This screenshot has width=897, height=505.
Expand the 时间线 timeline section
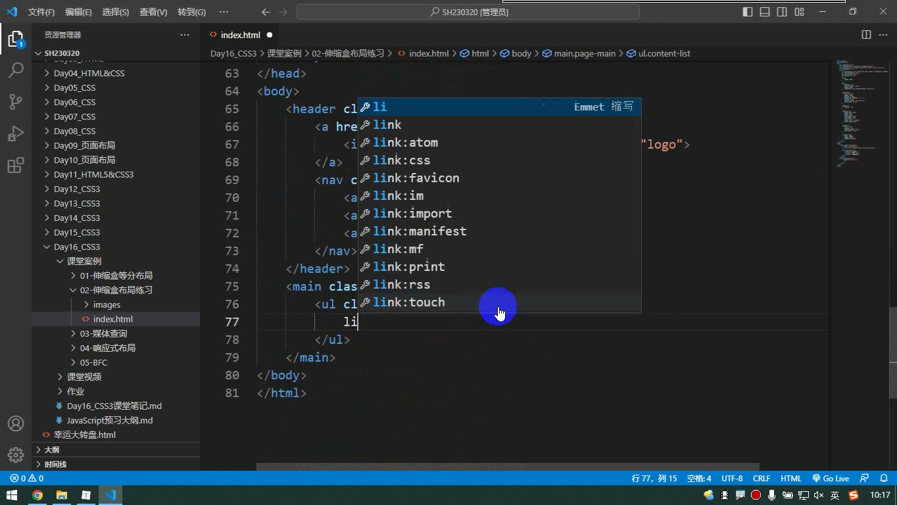[x=116, y=464]
